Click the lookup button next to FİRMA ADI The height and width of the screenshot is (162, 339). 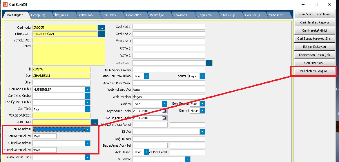click(101, 34)
